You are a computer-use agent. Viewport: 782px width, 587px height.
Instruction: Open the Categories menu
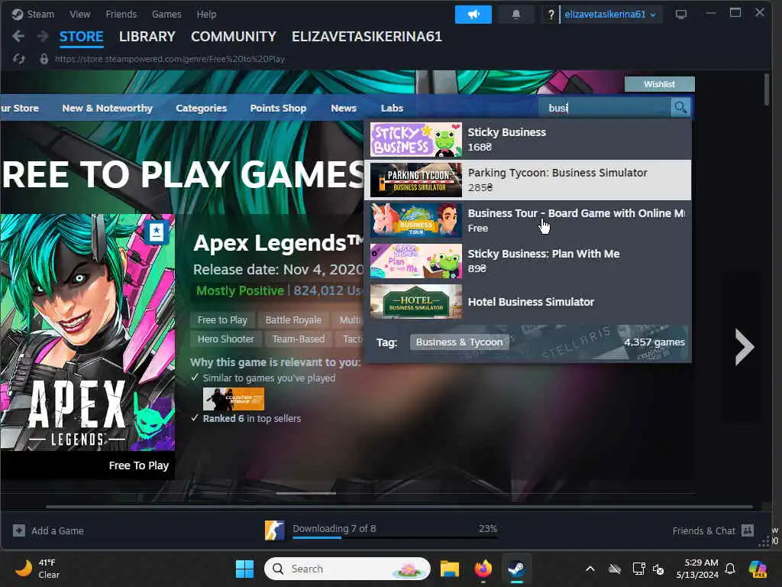coord(201,108)
